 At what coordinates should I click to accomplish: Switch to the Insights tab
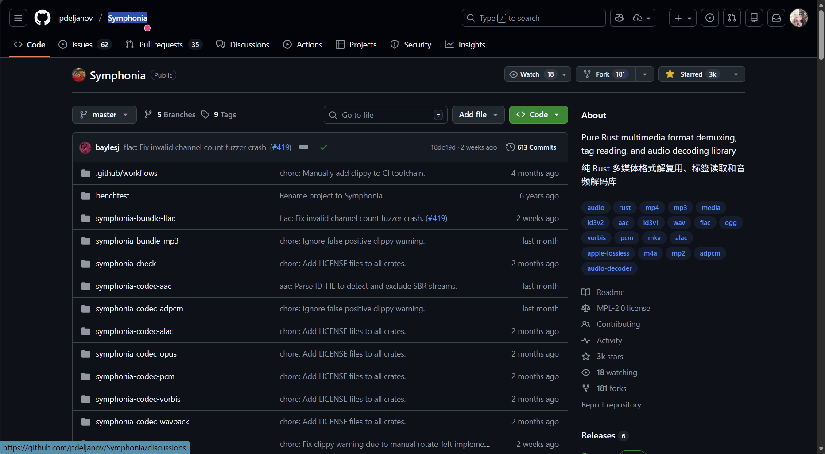465,45
